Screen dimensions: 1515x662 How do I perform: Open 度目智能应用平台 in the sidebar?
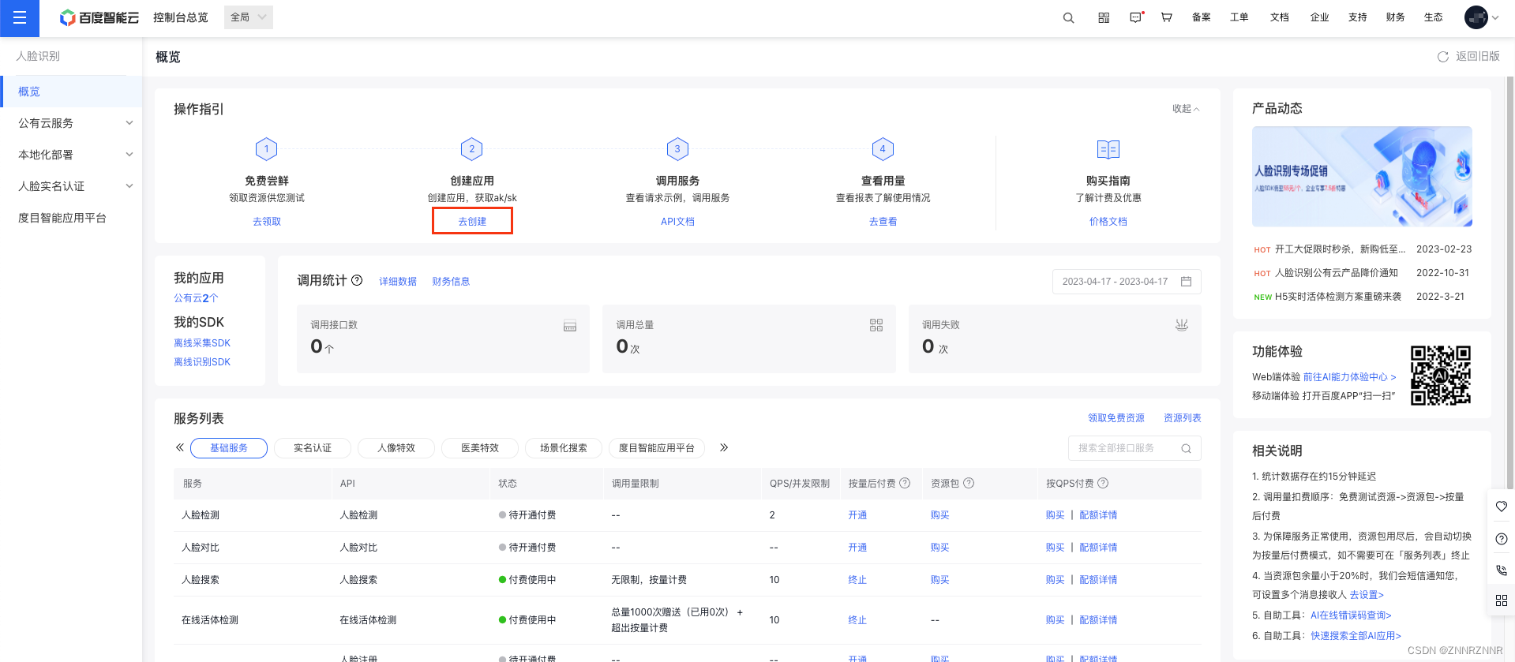pos(71,218)
